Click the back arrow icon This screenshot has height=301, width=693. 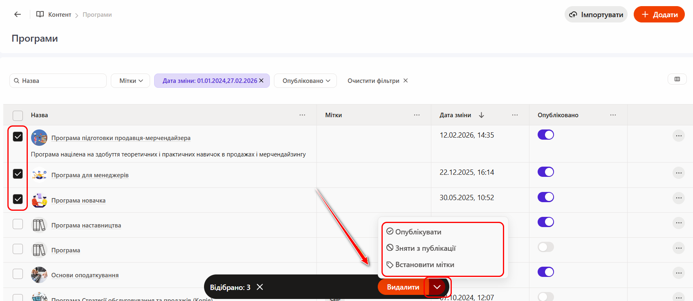[17, 15]
